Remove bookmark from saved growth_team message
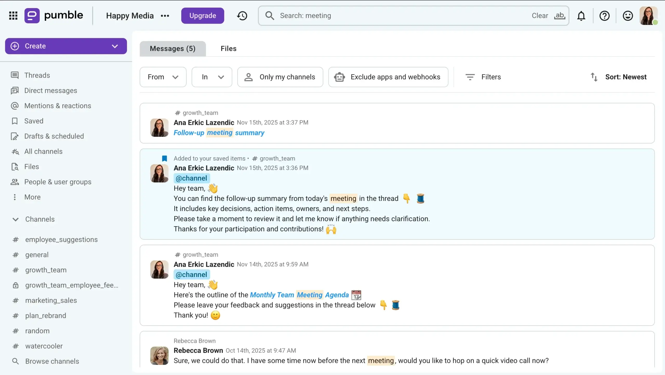This screenshot has width=665, height=375. pyautogui.click(x=164, y=158)
